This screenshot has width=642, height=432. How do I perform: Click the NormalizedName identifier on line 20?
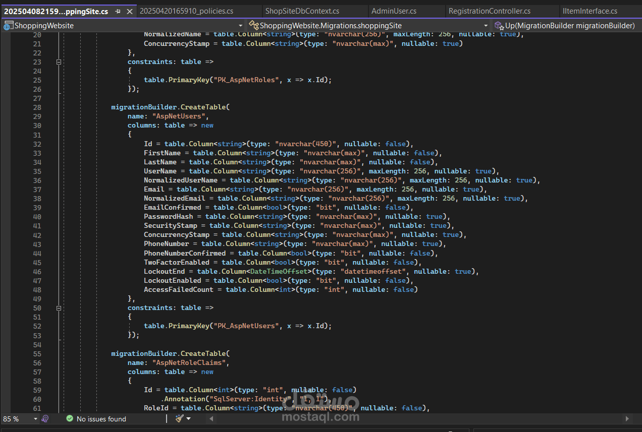pos(173,34)
